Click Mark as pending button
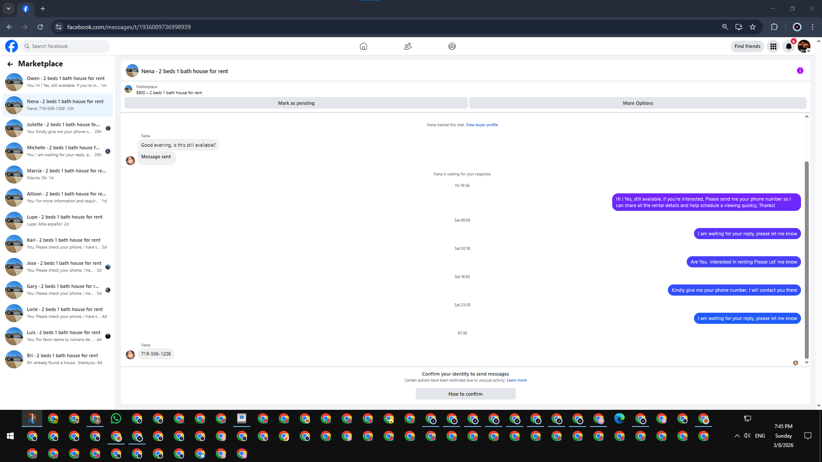 pyautogui.click(x=296, y=103)
